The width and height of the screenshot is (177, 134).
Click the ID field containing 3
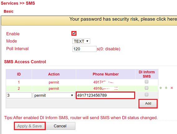tap(19, 95)
